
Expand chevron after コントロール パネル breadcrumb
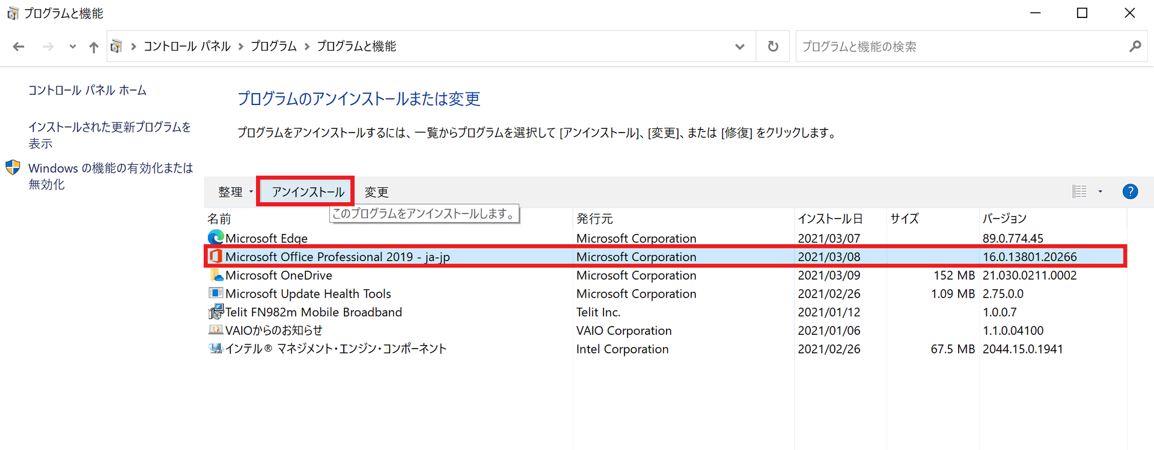(x=240, y=46)
